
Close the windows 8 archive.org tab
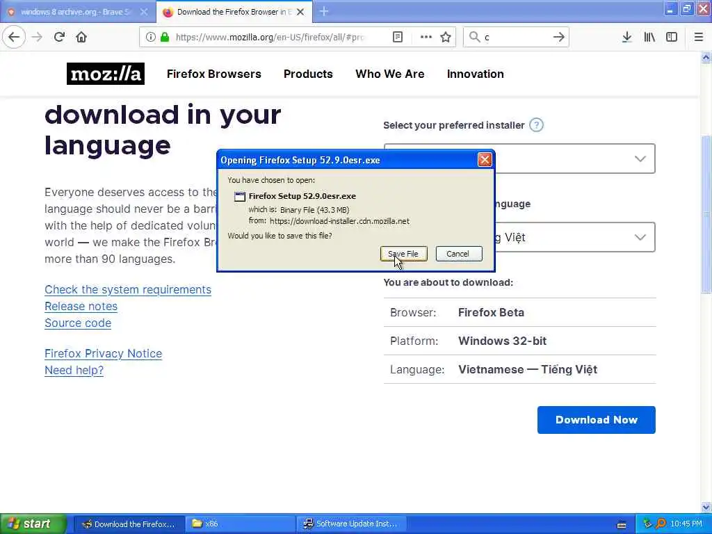pyautogui.click(x=144, y=12)
